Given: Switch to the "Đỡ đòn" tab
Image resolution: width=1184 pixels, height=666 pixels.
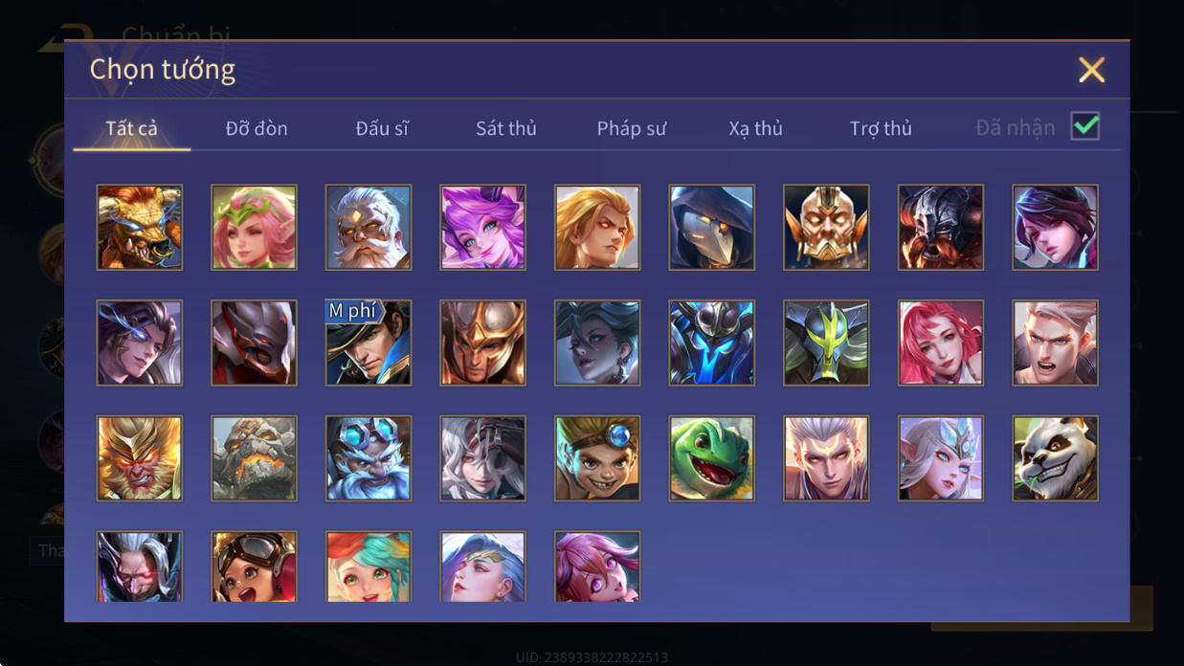Looking at the screenshot, I should tap(257, 128).
